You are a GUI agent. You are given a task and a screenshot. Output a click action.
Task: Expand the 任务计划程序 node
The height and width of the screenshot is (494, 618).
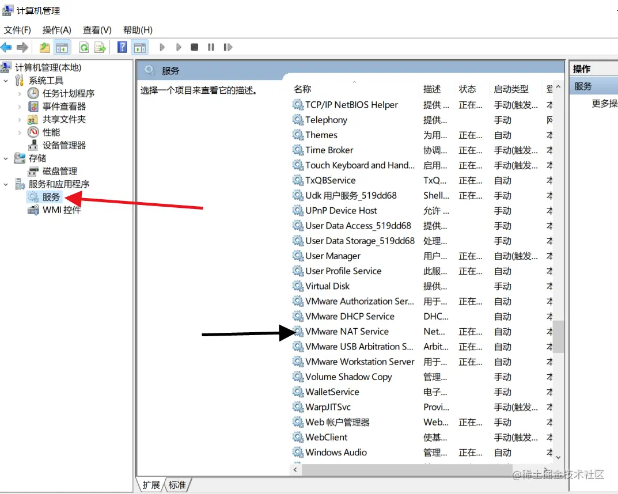click(20, 94)
